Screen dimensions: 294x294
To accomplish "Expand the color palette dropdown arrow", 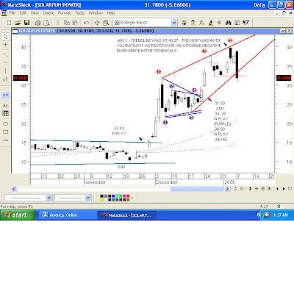I will click(132, 198).
